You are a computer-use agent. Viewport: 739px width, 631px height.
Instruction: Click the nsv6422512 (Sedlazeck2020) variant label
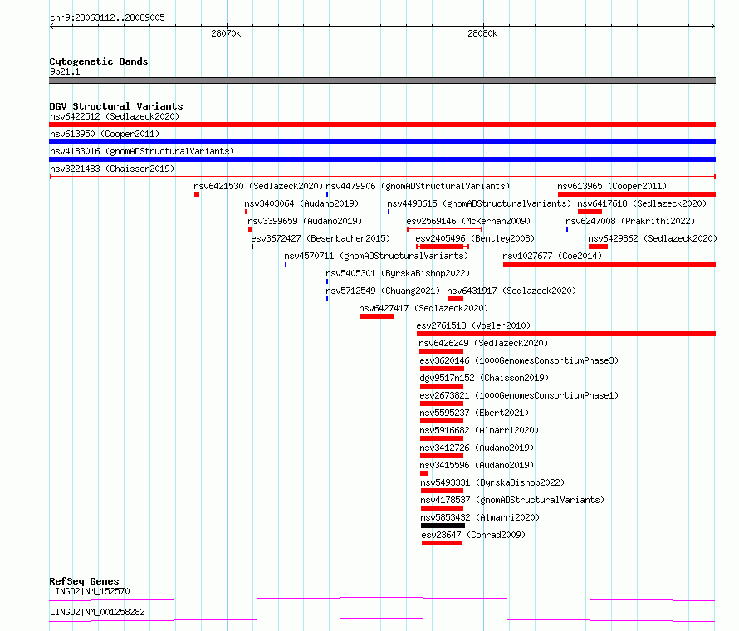click(x=115, y=116)
